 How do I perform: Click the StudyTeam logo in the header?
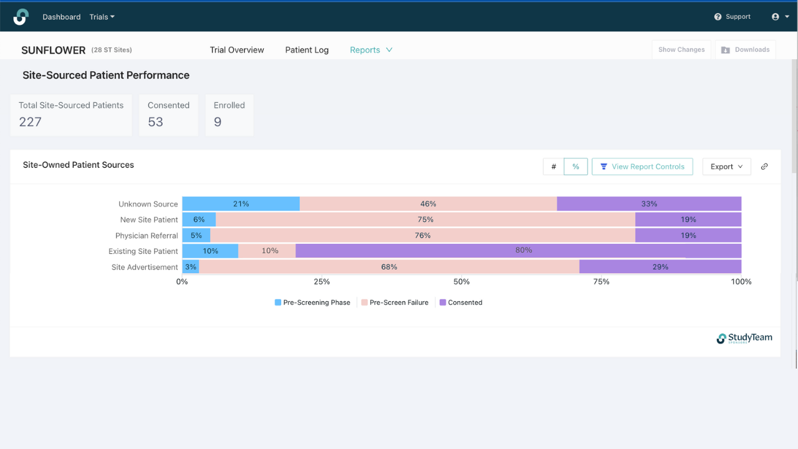point(21,17)
